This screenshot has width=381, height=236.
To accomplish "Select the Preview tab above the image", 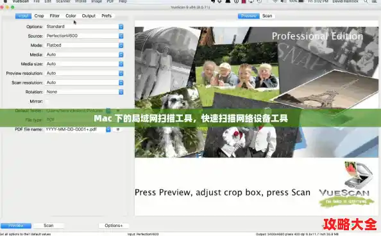I will (x=249, y=16).
